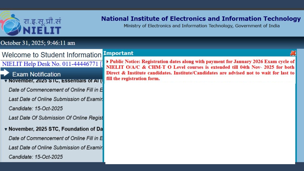This screenshot has height=171, width=304.
Task: Click the Ministry of Electronics subtitle text
Action: pos(202,26)
